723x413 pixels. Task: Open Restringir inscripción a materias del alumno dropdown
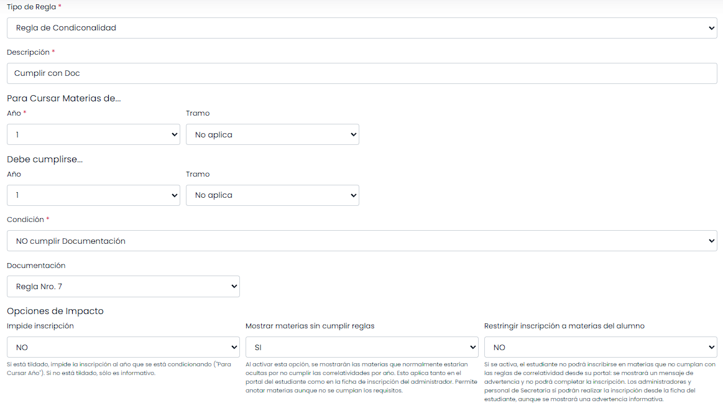[x=601, y=347]
